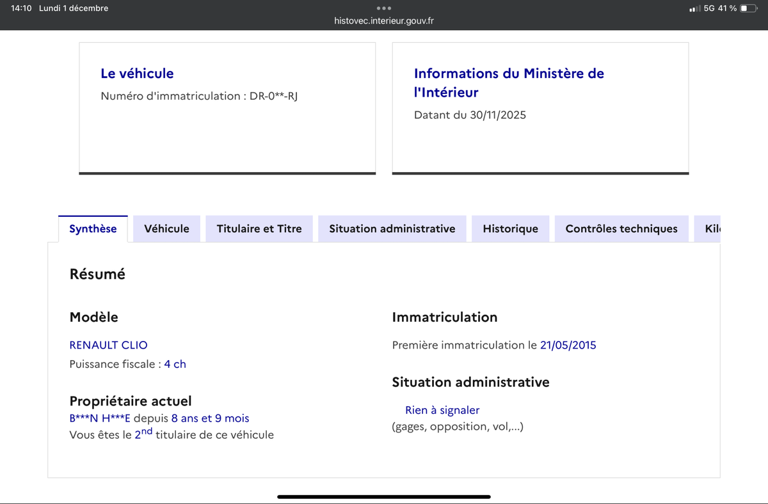Select the Synthèse tab
Viewport: 768px width, 504px height.
coord(93,228)
